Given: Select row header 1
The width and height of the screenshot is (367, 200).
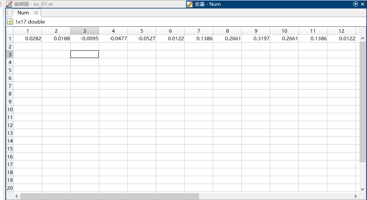Looking at the screenshot, I should tap(10, 39).
